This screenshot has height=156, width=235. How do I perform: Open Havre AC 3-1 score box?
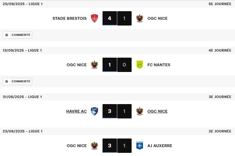pyautogui.click(x=117, y=111)
